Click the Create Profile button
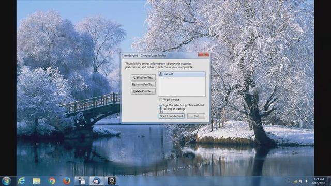This screenshot has height=186, width=331. pyautogui.click(x=143, y=78)
